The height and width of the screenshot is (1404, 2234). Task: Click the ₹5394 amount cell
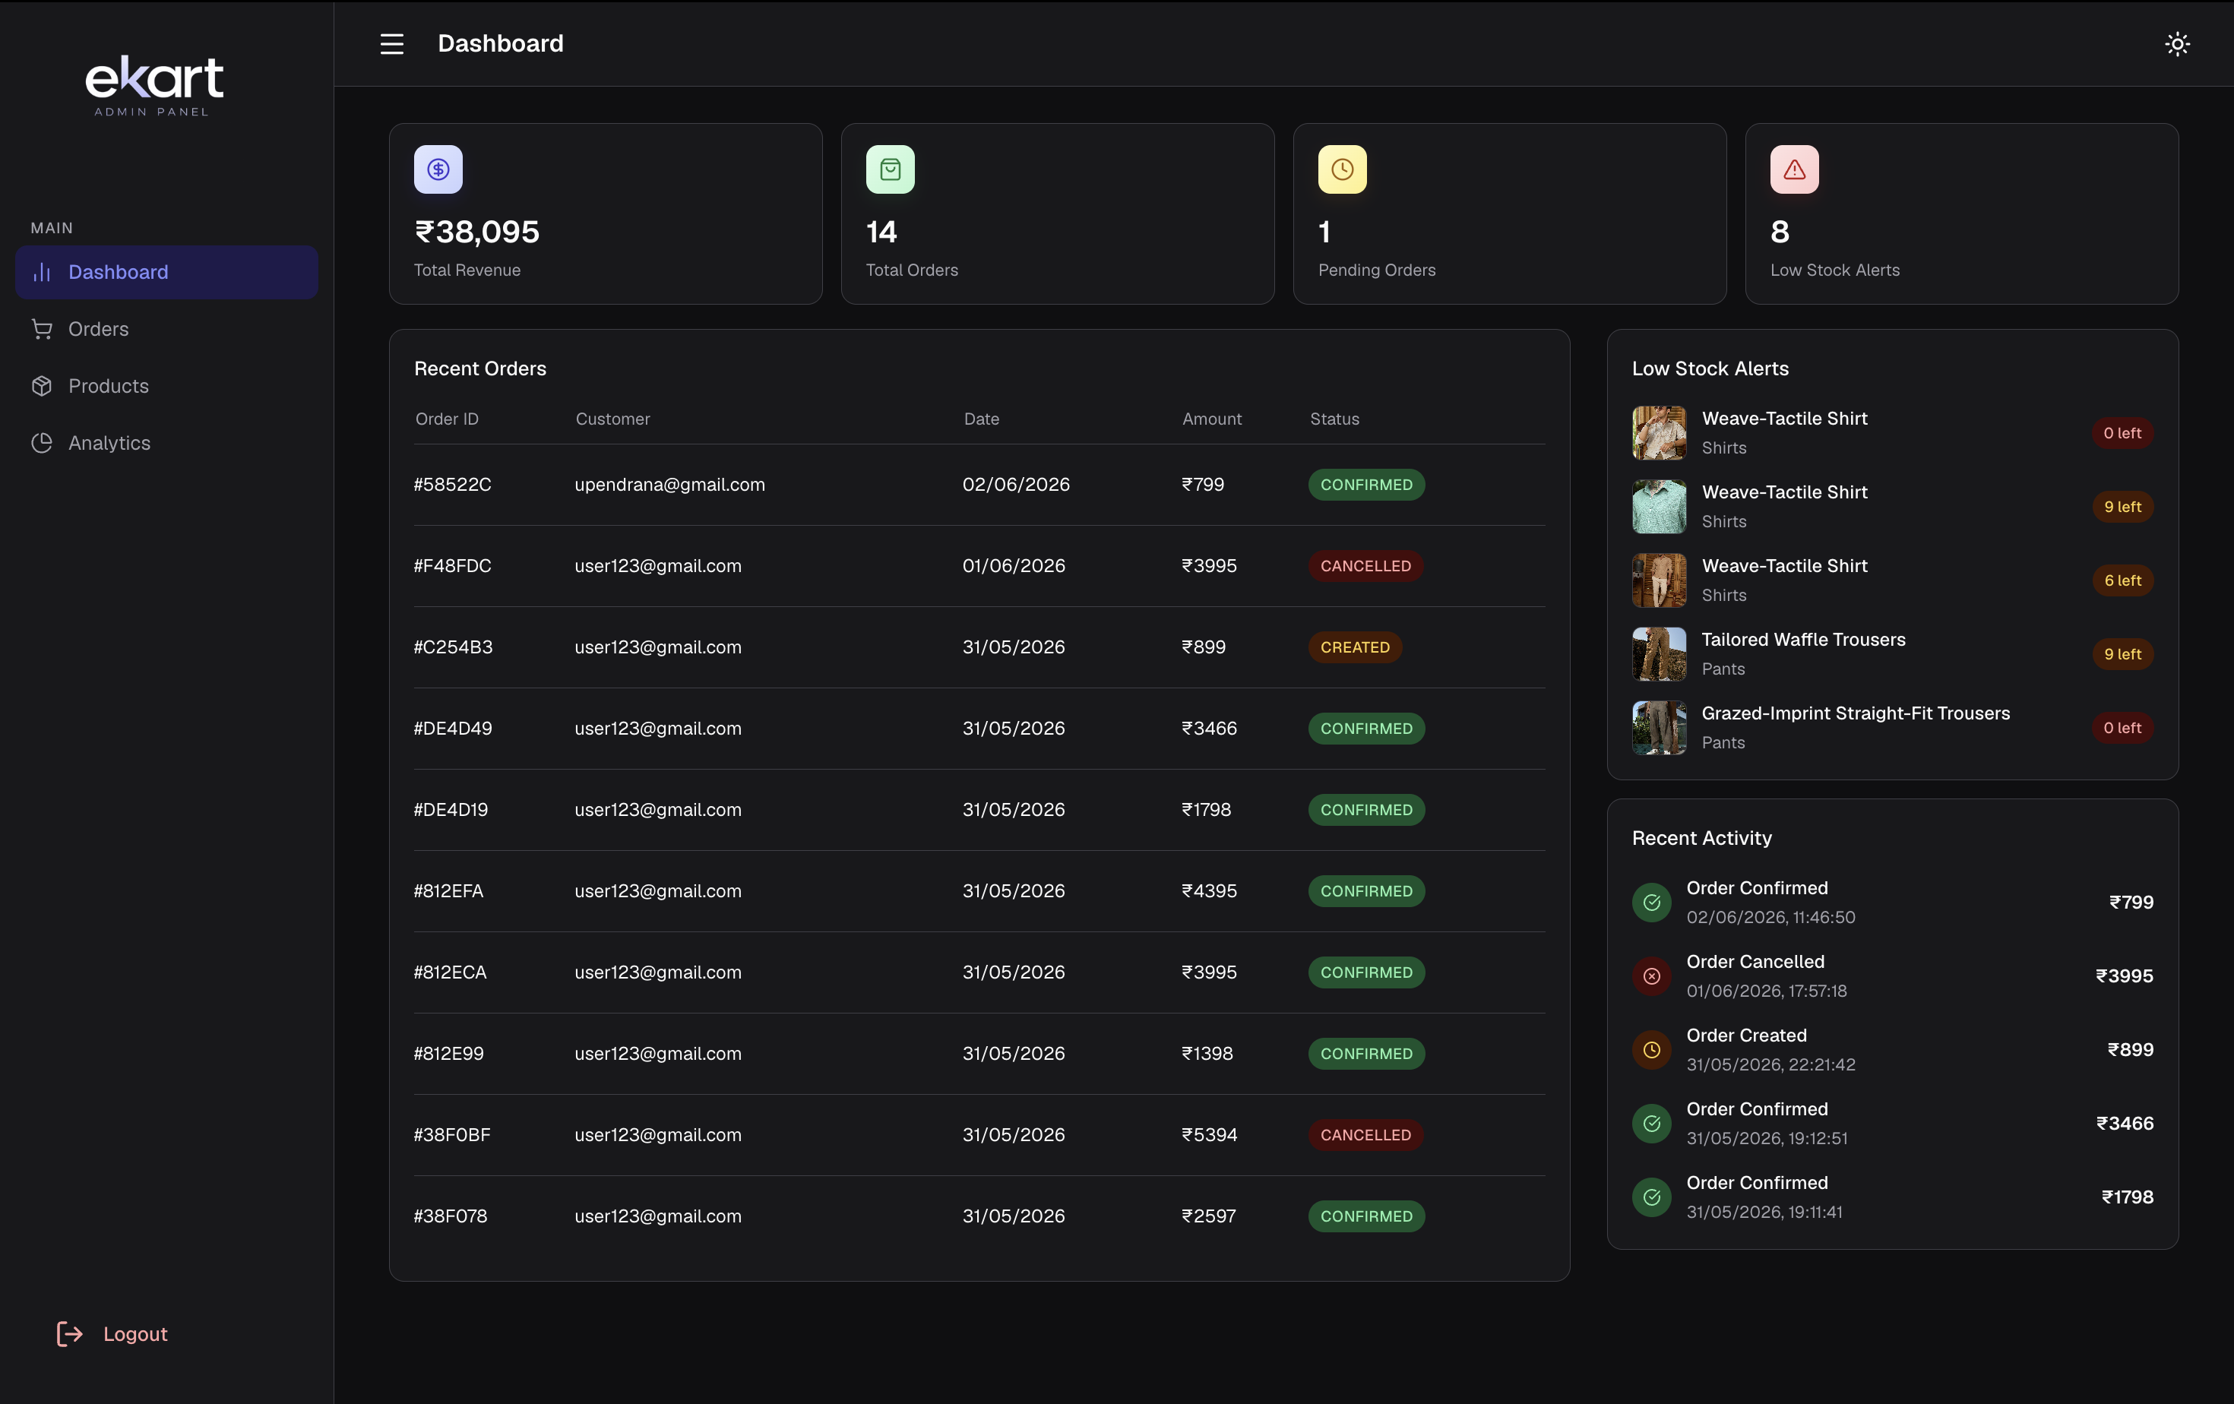click(x=1209, y=1135)
